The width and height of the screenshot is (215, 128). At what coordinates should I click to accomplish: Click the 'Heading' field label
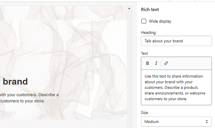coord(148,33)
